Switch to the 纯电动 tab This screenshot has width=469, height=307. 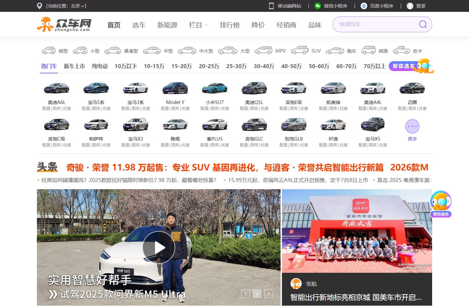[x=100, y=66]
